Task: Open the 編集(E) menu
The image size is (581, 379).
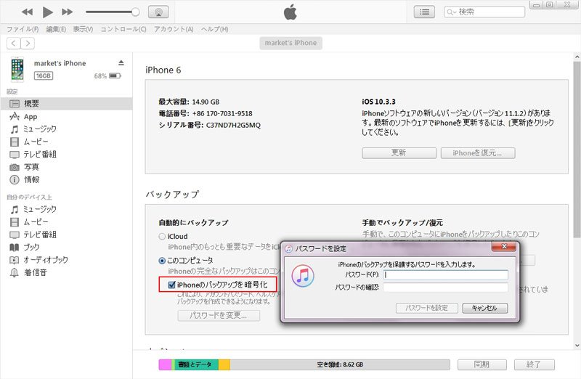Action: coord(56,29)
